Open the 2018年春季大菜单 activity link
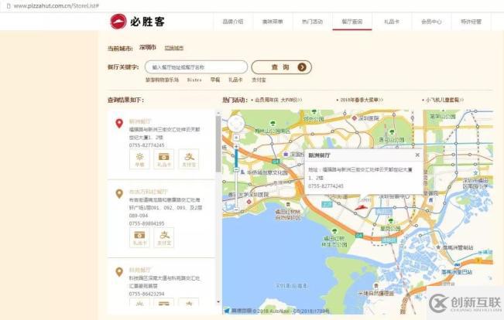Image resolution: width=504 pixels, height=320 pixels. click(362, 100)
